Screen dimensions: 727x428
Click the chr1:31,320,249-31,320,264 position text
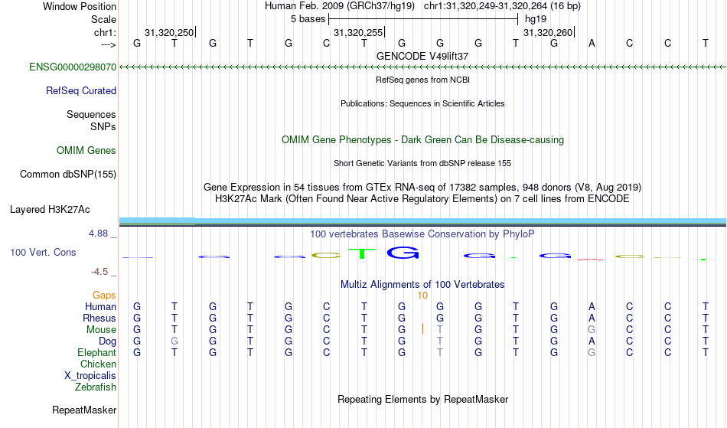pyautogui.click(x=502, y=6)
